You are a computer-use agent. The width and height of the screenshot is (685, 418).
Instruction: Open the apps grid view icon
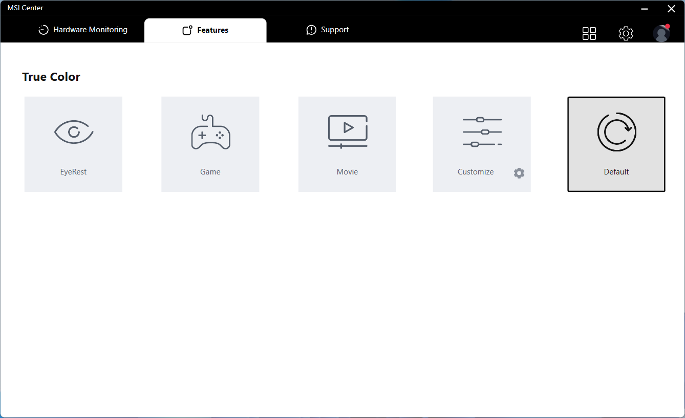589,33
